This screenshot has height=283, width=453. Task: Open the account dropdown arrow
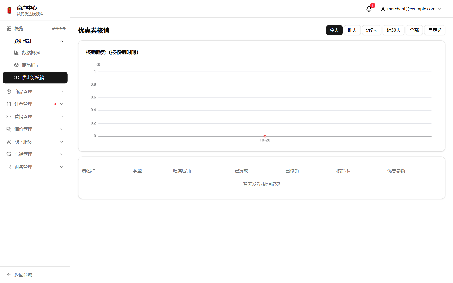(x=440, y=9)
